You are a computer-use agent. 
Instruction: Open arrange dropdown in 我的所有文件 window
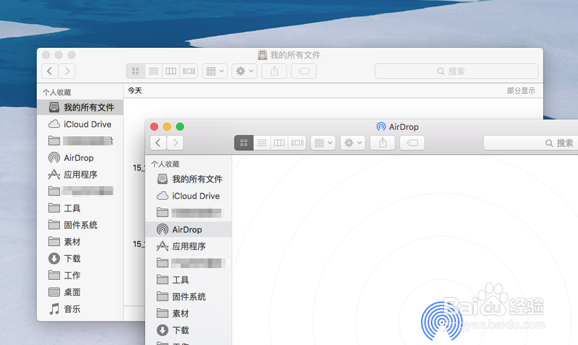pos(215,71)
